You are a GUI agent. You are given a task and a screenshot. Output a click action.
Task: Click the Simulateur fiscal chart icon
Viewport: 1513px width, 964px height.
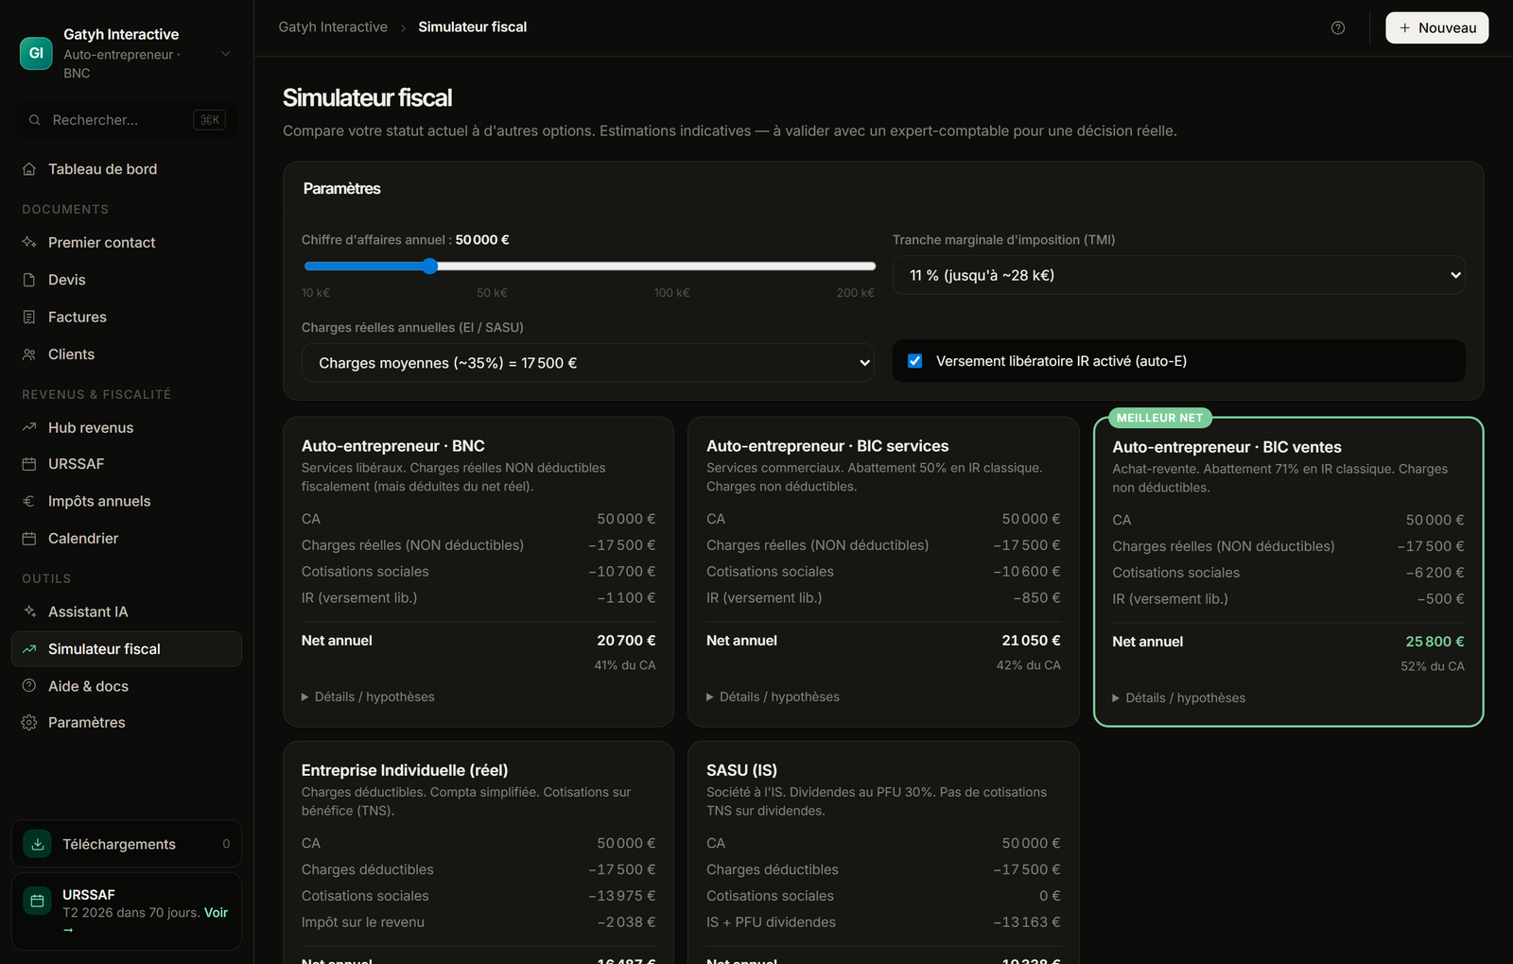click(29, 649)
